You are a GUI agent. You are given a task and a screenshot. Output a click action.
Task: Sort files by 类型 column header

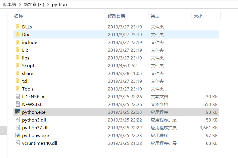(x=155, y=16)
